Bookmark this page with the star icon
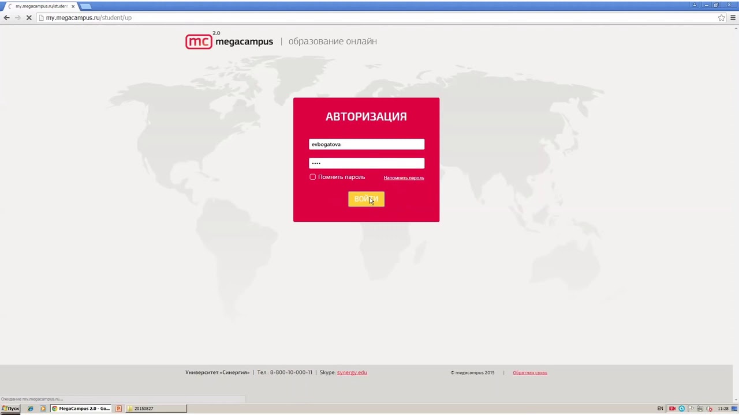Viewport: 739px width, 415px height. pyautogui.click(x=721, y=18)
